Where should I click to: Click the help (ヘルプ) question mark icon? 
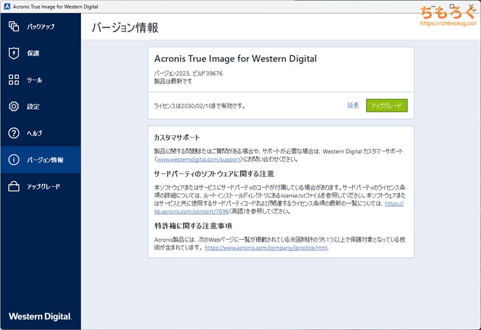[x=14, y=133]
